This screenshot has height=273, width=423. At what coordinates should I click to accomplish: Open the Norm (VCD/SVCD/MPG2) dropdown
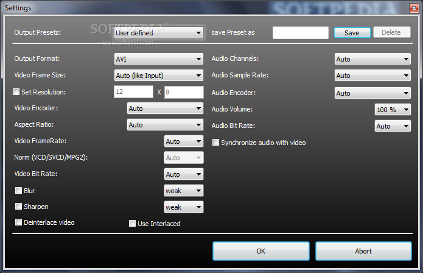click(x=184, y=158)
